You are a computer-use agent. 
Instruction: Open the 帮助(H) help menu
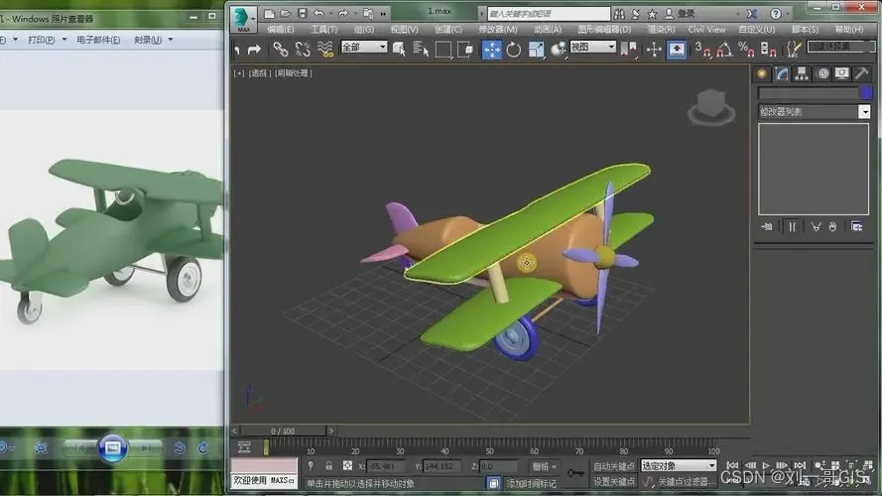(848, 30)
